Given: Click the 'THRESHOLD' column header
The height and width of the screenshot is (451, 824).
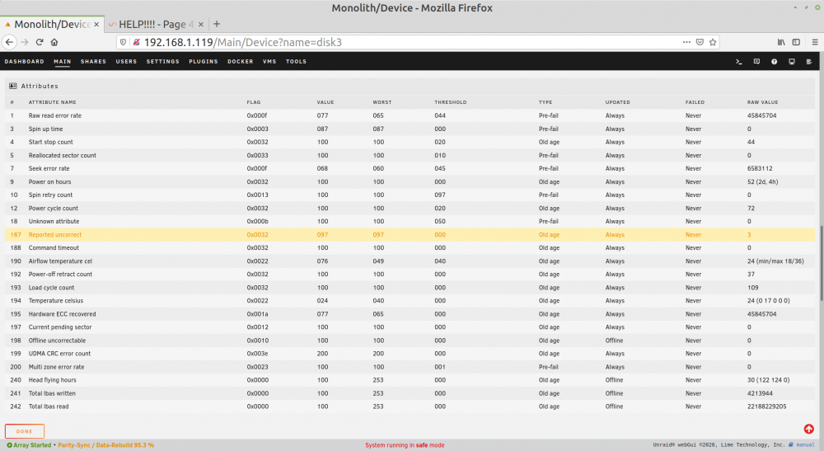Looking at the screenshot, I should point(451,102).
